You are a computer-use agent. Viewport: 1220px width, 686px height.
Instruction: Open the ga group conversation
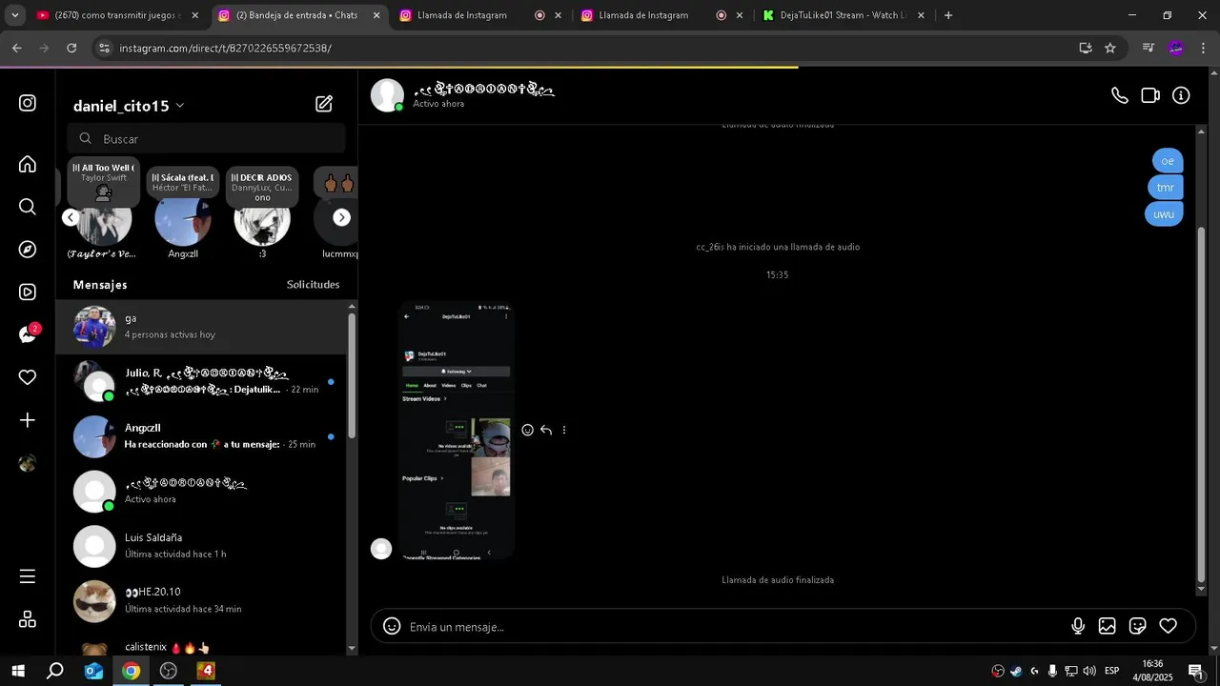(x=201, y=327)
